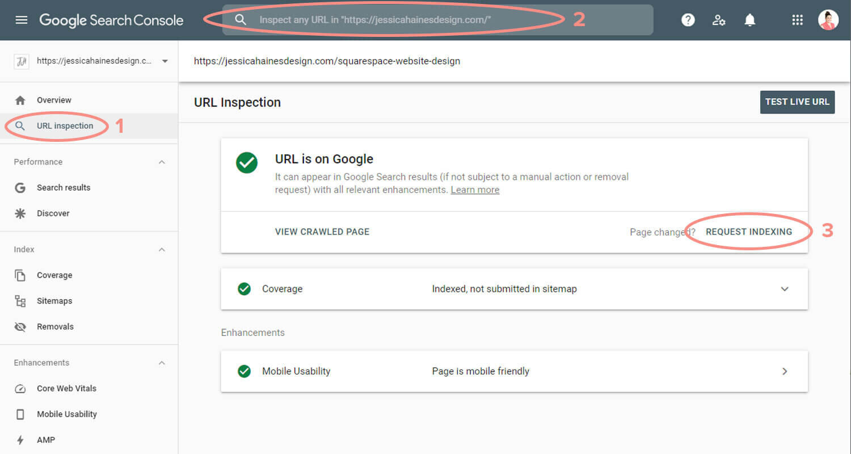Screen dimensions: 851x454
Task: Open the property selector dropdown arrow
Action: (x=165, y=61)
